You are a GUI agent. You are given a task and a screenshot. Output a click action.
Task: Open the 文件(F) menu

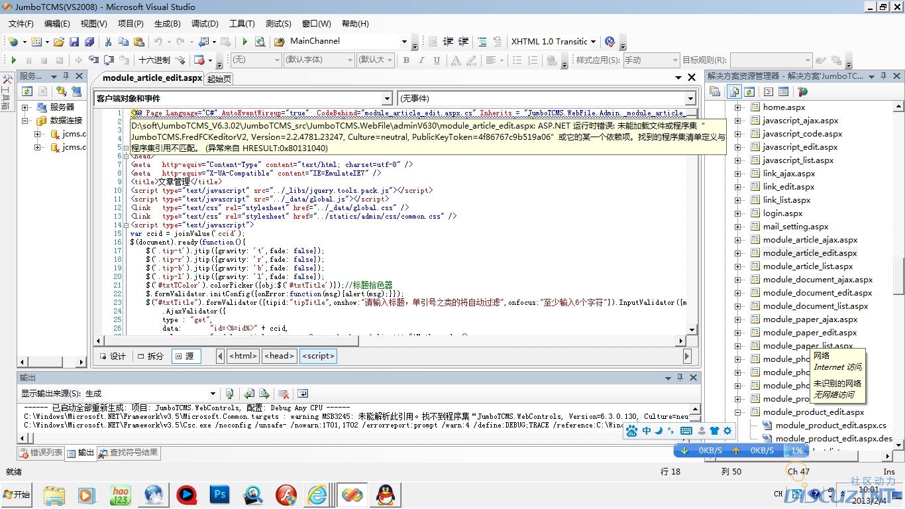[x=21, y=24]
